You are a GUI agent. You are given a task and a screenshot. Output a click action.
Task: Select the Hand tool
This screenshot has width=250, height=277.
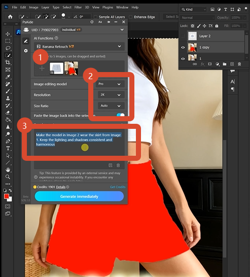point(8,170)
